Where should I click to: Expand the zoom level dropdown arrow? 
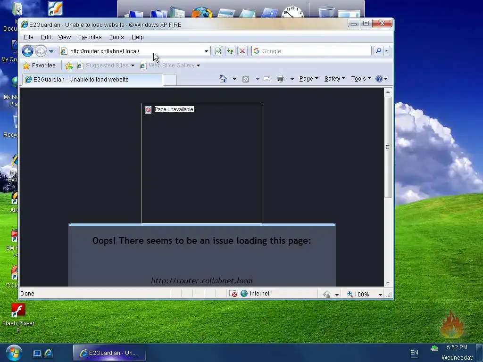pos(381,295)
